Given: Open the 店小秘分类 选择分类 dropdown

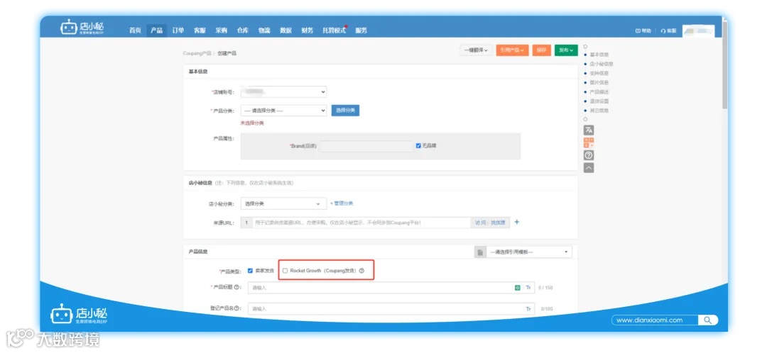Looking at the screenshot, I should 283,203.
